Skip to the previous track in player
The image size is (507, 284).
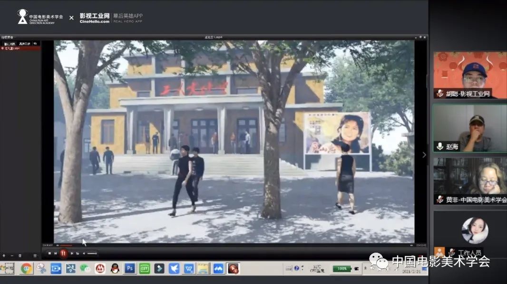tap(56, 254)
